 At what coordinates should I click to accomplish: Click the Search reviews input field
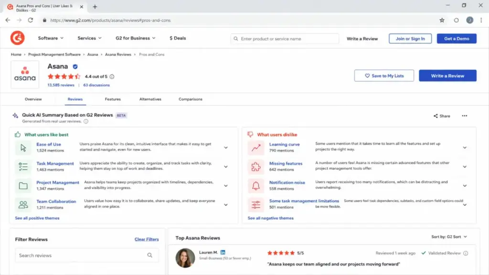(x=87, y=255)
